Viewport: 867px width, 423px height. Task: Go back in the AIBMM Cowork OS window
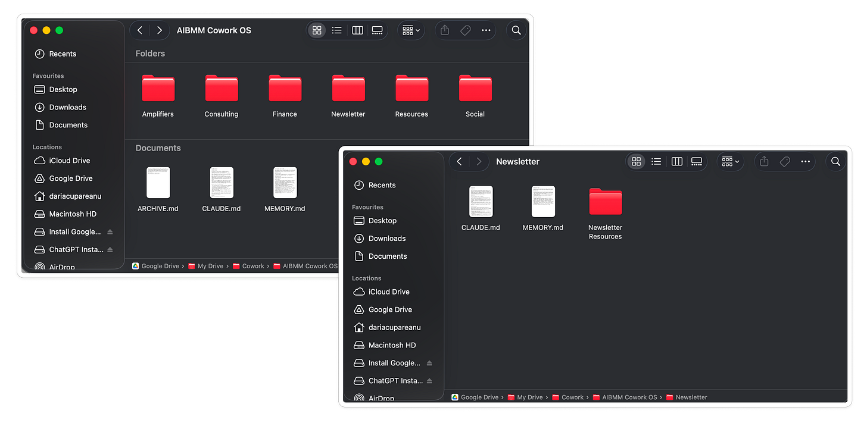point(140,30)
